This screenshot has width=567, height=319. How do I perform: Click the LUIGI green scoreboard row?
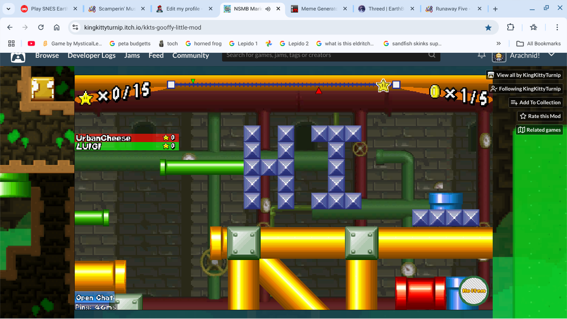pos(127,146)
